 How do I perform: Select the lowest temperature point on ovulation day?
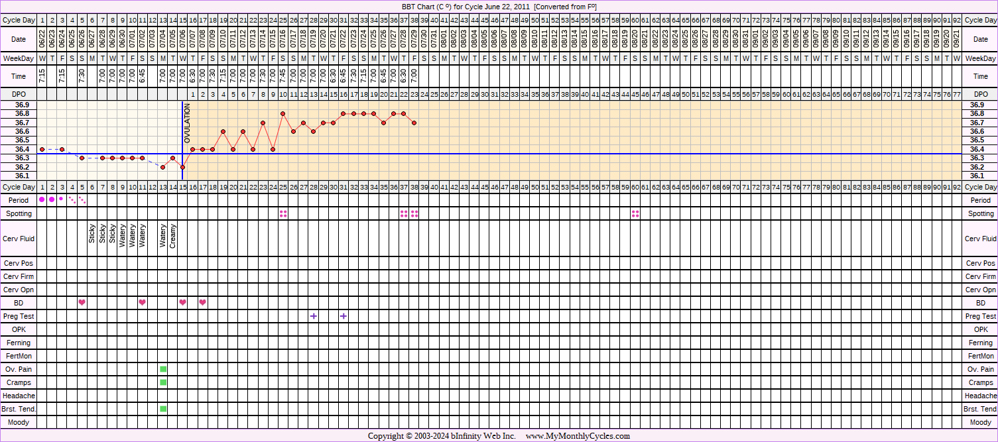coord(182,167)
